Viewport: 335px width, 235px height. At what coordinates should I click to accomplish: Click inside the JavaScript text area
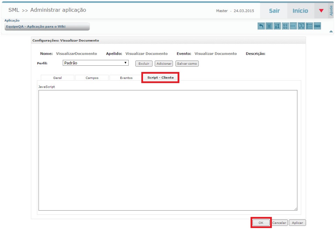coord(167,149)
